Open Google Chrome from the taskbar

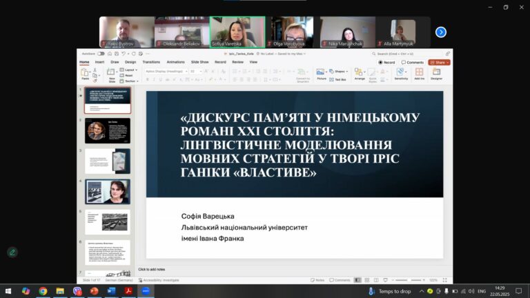coord(43,291)
